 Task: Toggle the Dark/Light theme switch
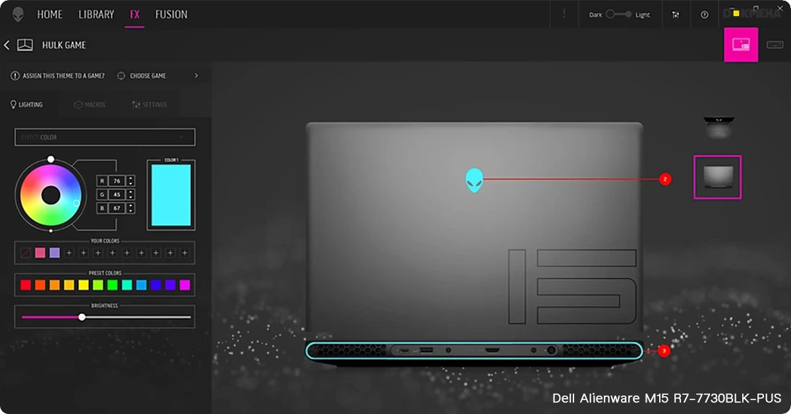pos(619,14)
